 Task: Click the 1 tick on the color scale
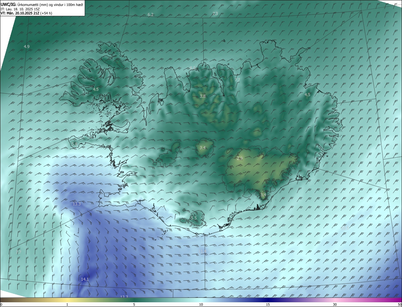(67, 304)
